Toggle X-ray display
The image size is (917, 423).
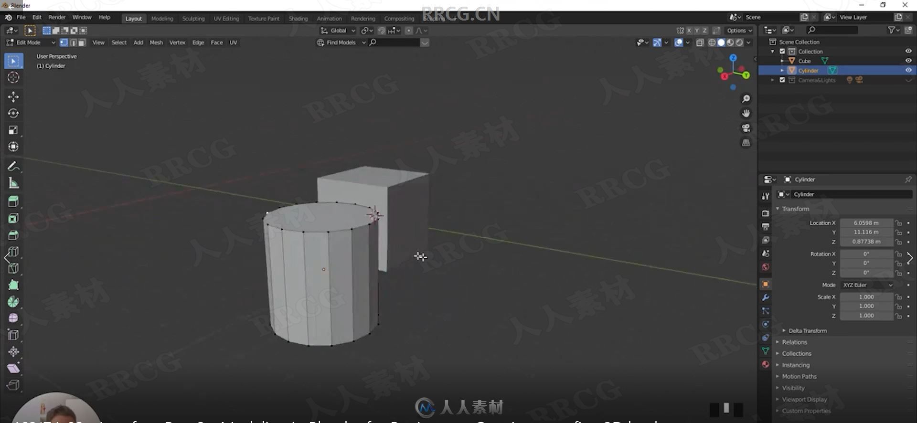coord(700,42)
